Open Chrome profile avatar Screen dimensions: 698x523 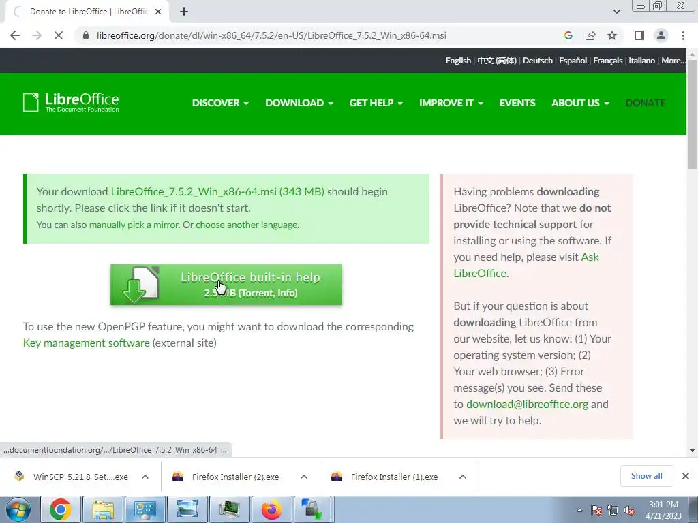661,35
